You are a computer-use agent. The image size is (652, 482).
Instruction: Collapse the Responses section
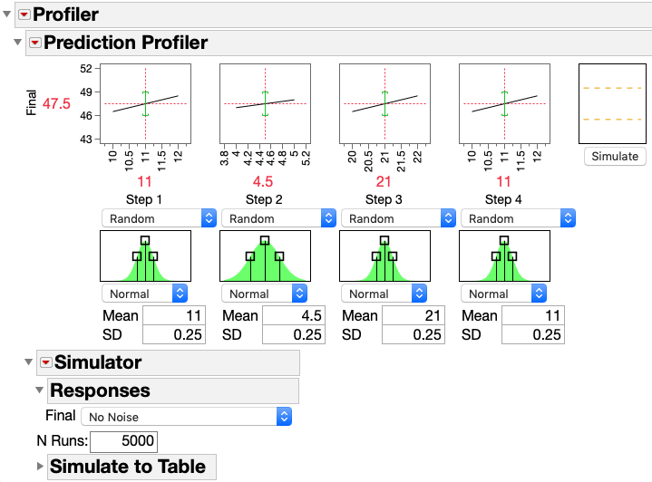click(39, 390)
